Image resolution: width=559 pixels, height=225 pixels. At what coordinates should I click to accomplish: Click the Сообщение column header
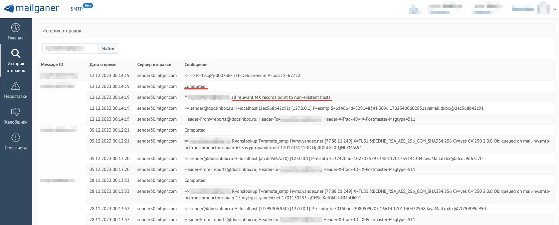(196, 64)
